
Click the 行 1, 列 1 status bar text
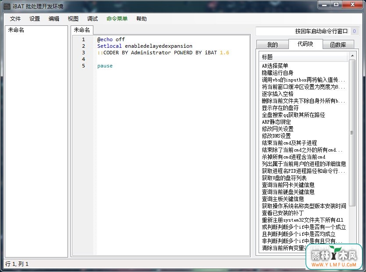pyautogui.click(x=17, y=264)
